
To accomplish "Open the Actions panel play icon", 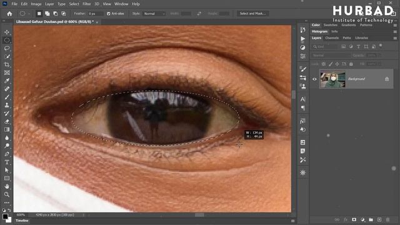I will click(302, 39).
